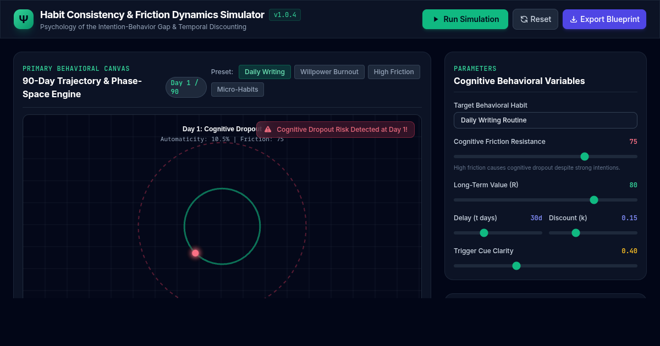Viewport: 660px width, 346px height.
Task: Click the cue clarity value 0.40
Action: (629, 251)
